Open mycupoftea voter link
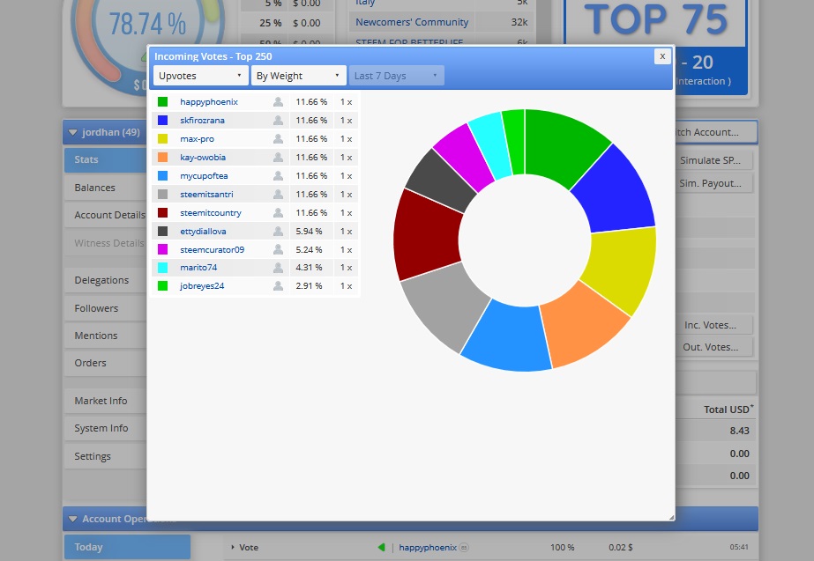Image resolution: width=814 pixels, height=561 pixels. tap(204, 176)
